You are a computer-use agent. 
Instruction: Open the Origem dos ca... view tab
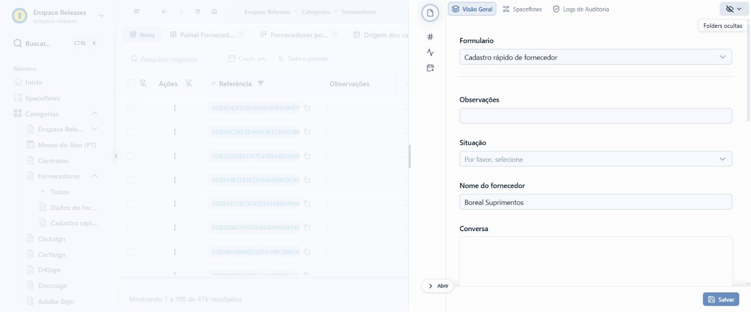click(x=381, y=34)
